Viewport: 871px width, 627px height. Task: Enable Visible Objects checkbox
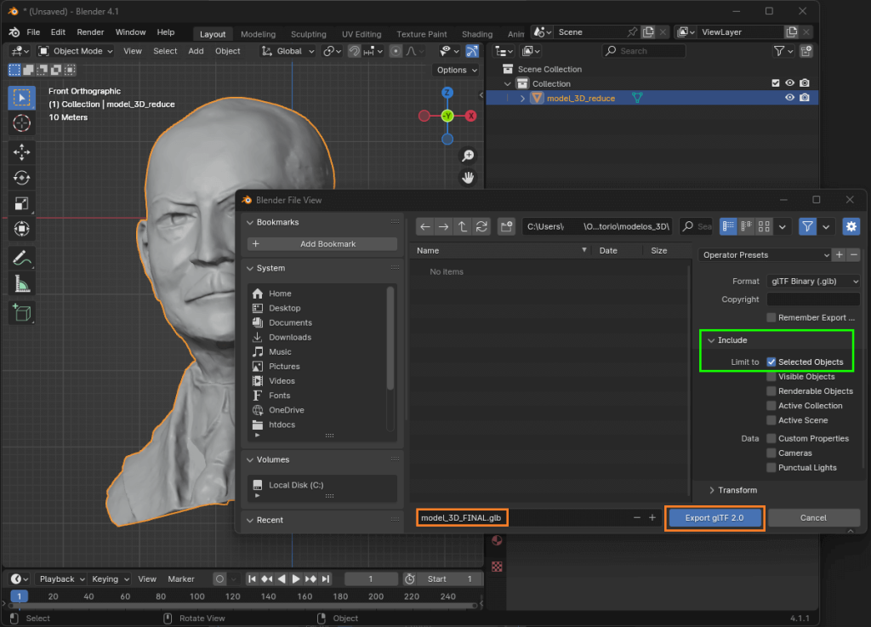771,377
